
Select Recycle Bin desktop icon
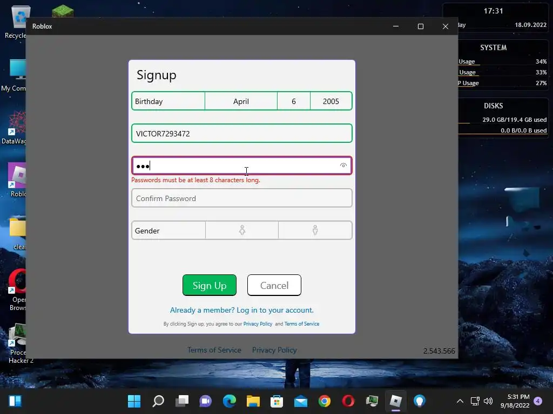(16, 22)
